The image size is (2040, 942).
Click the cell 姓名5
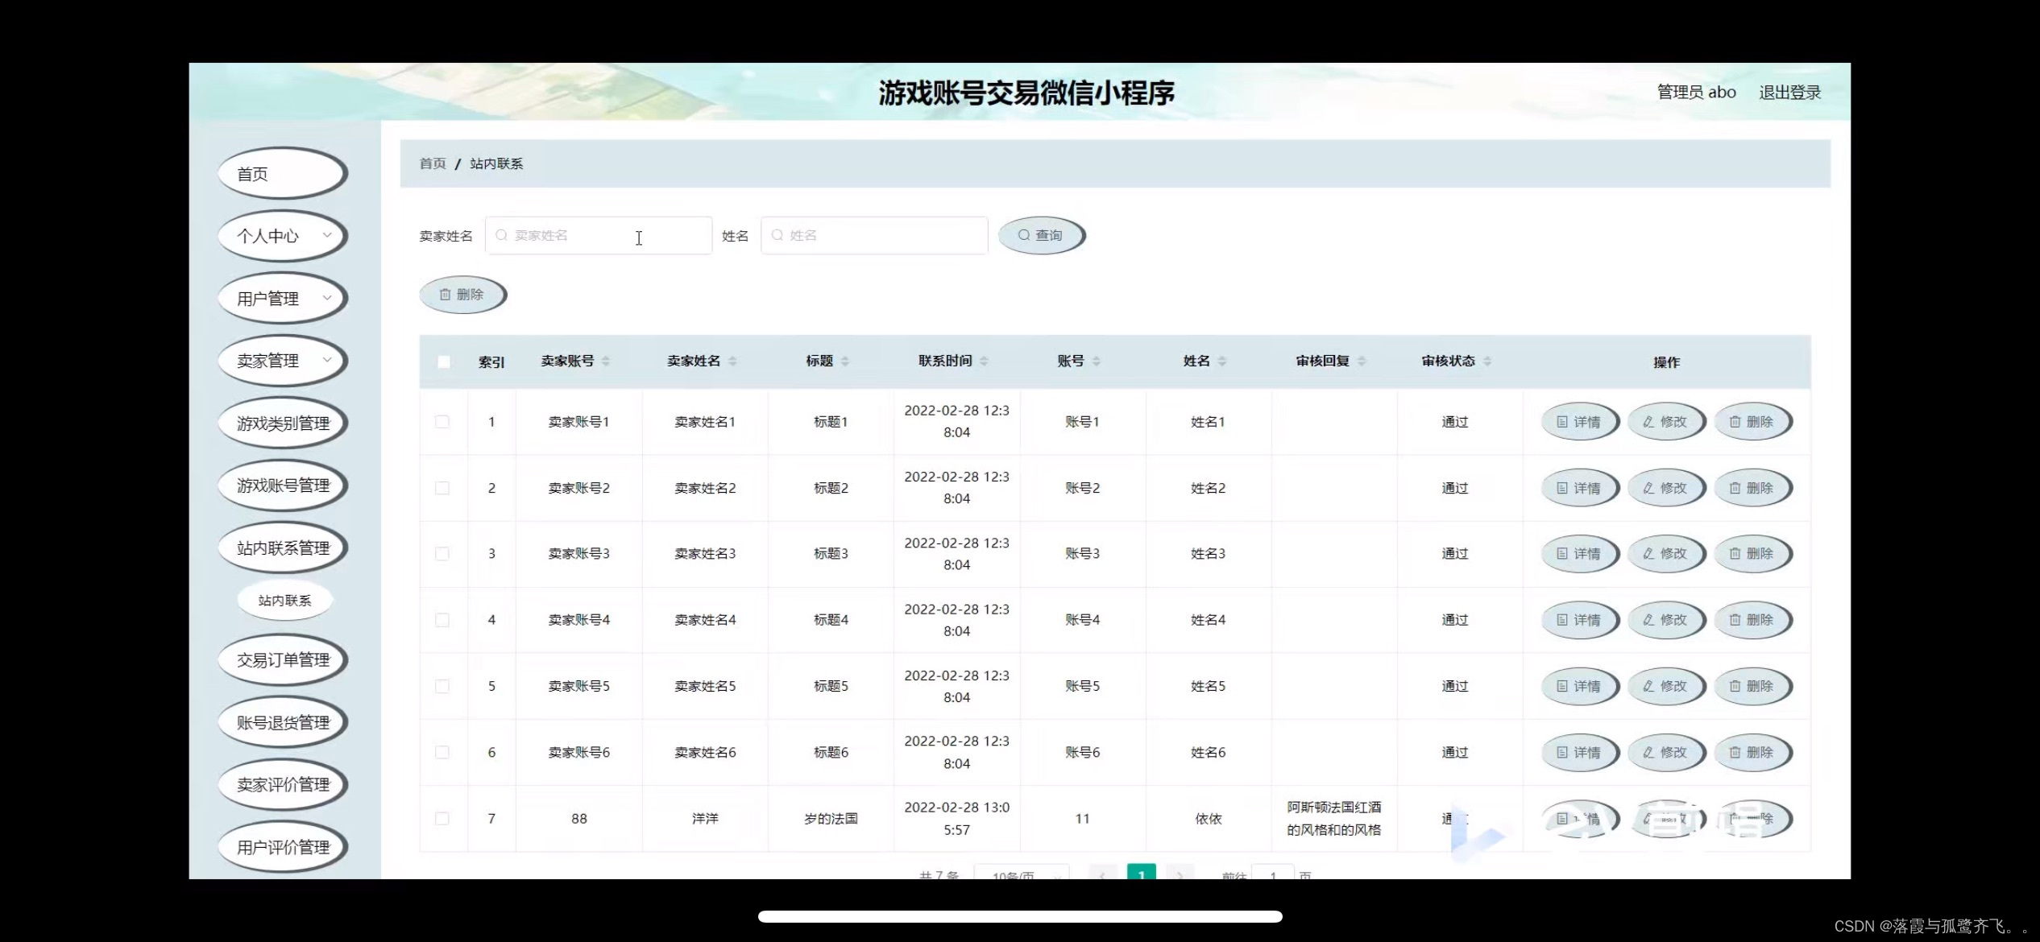point(1208,686)
